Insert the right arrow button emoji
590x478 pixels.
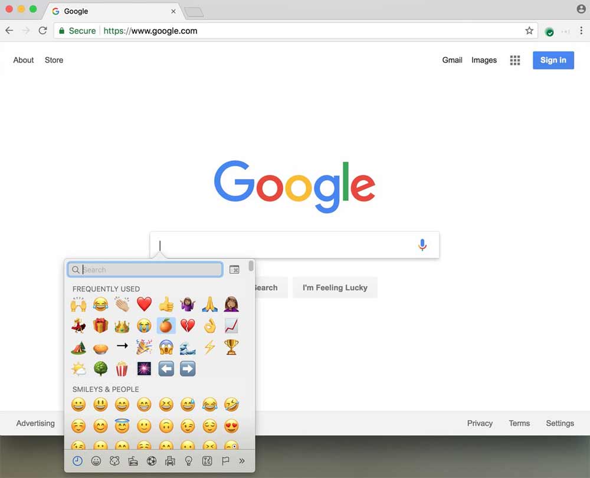188,369
